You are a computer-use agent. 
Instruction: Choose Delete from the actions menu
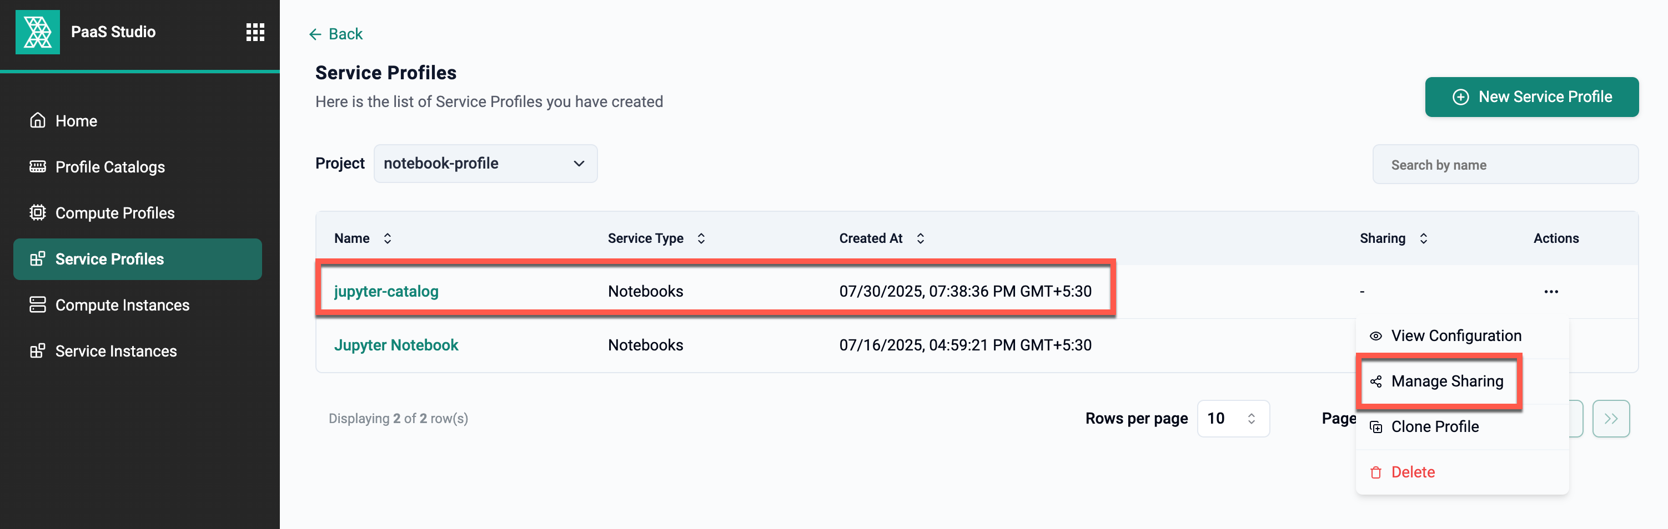[1462, 473]
